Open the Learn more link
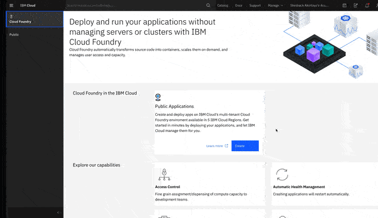378x218 pixels. tap(214, 146)
